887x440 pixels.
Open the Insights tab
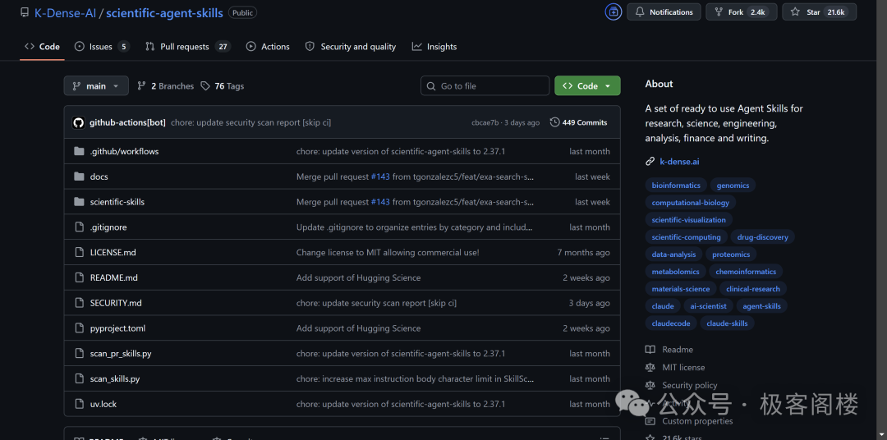[434, 46]
